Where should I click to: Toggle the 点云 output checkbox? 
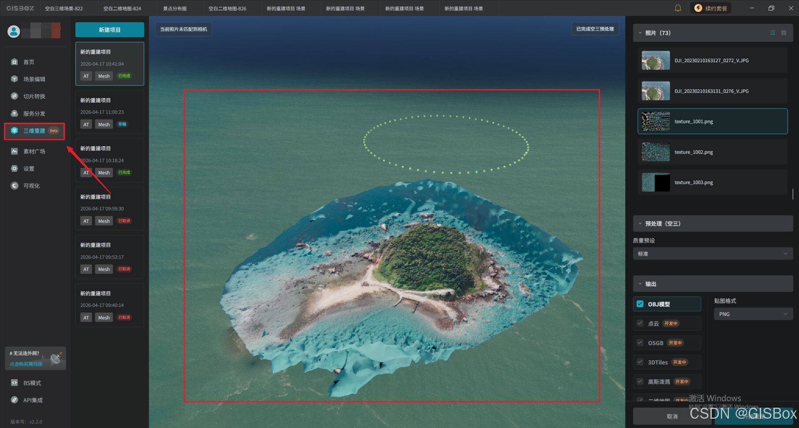[640, 323]
